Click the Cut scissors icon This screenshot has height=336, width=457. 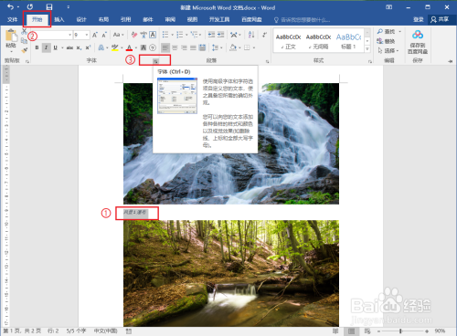(x=24, y=32)
